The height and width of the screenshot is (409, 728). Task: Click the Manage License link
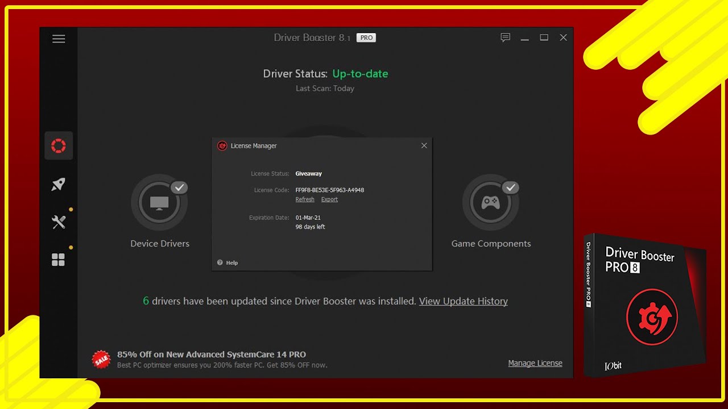[x=535, y=363]
